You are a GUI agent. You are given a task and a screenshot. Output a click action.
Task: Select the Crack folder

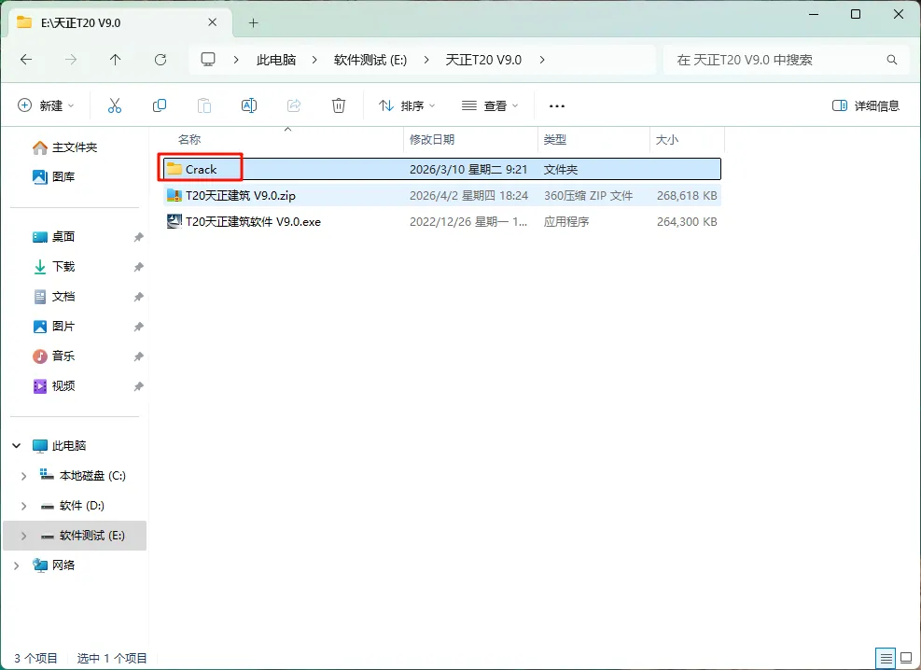(x=441, y=169)
